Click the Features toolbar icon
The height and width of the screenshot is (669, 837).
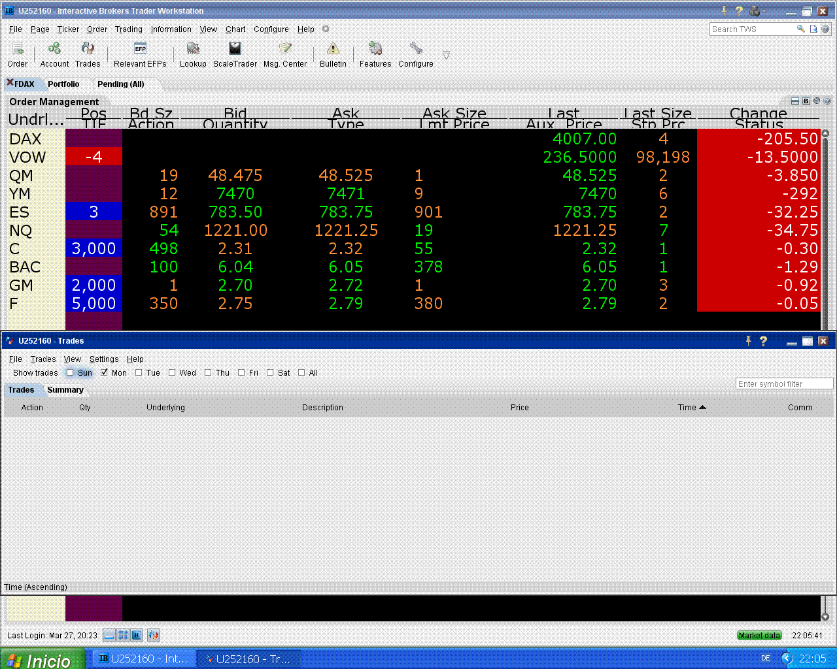(x=375, y=48)
